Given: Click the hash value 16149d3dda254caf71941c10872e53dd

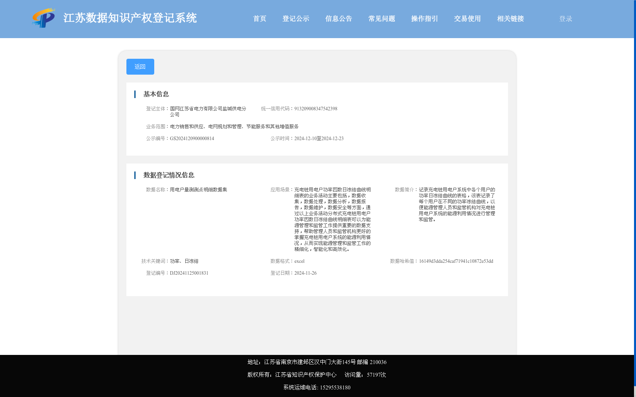Looking at the screenshot, I should click(456, 261).
